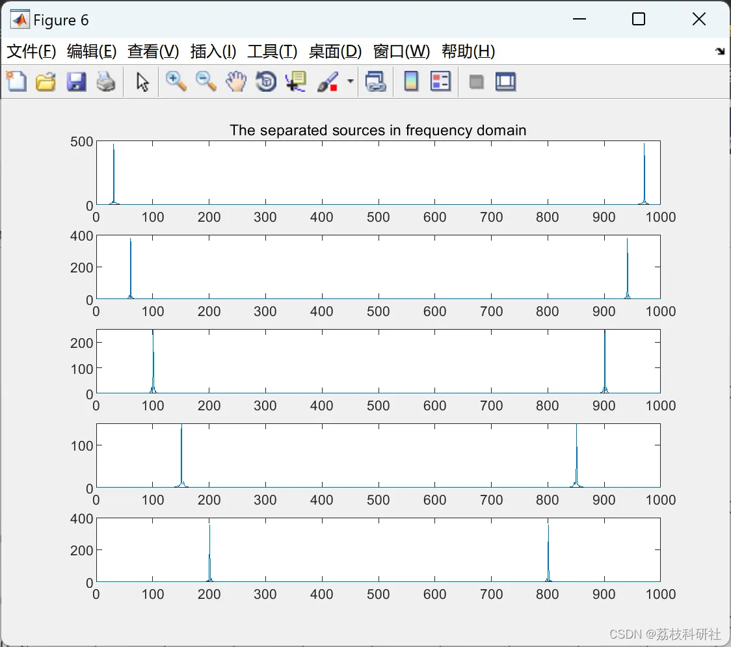This screenshot has width=731, height=647.
Task: Activate the Zoom In magnifier tool
Action: coord(176,81)
